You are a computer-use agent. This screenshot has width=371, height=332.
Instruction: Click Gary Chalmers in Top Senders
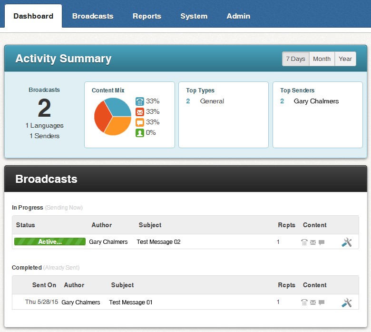(x=316, y=101)
